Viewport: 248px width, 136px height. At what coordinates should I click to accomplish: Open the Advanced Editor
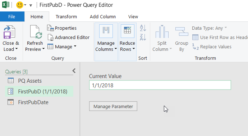click(69, 37)
